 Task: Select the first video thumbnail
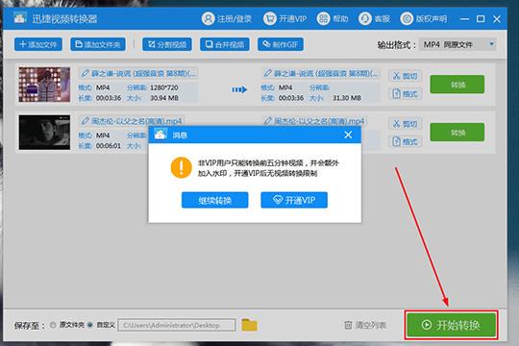pos(44,85)
